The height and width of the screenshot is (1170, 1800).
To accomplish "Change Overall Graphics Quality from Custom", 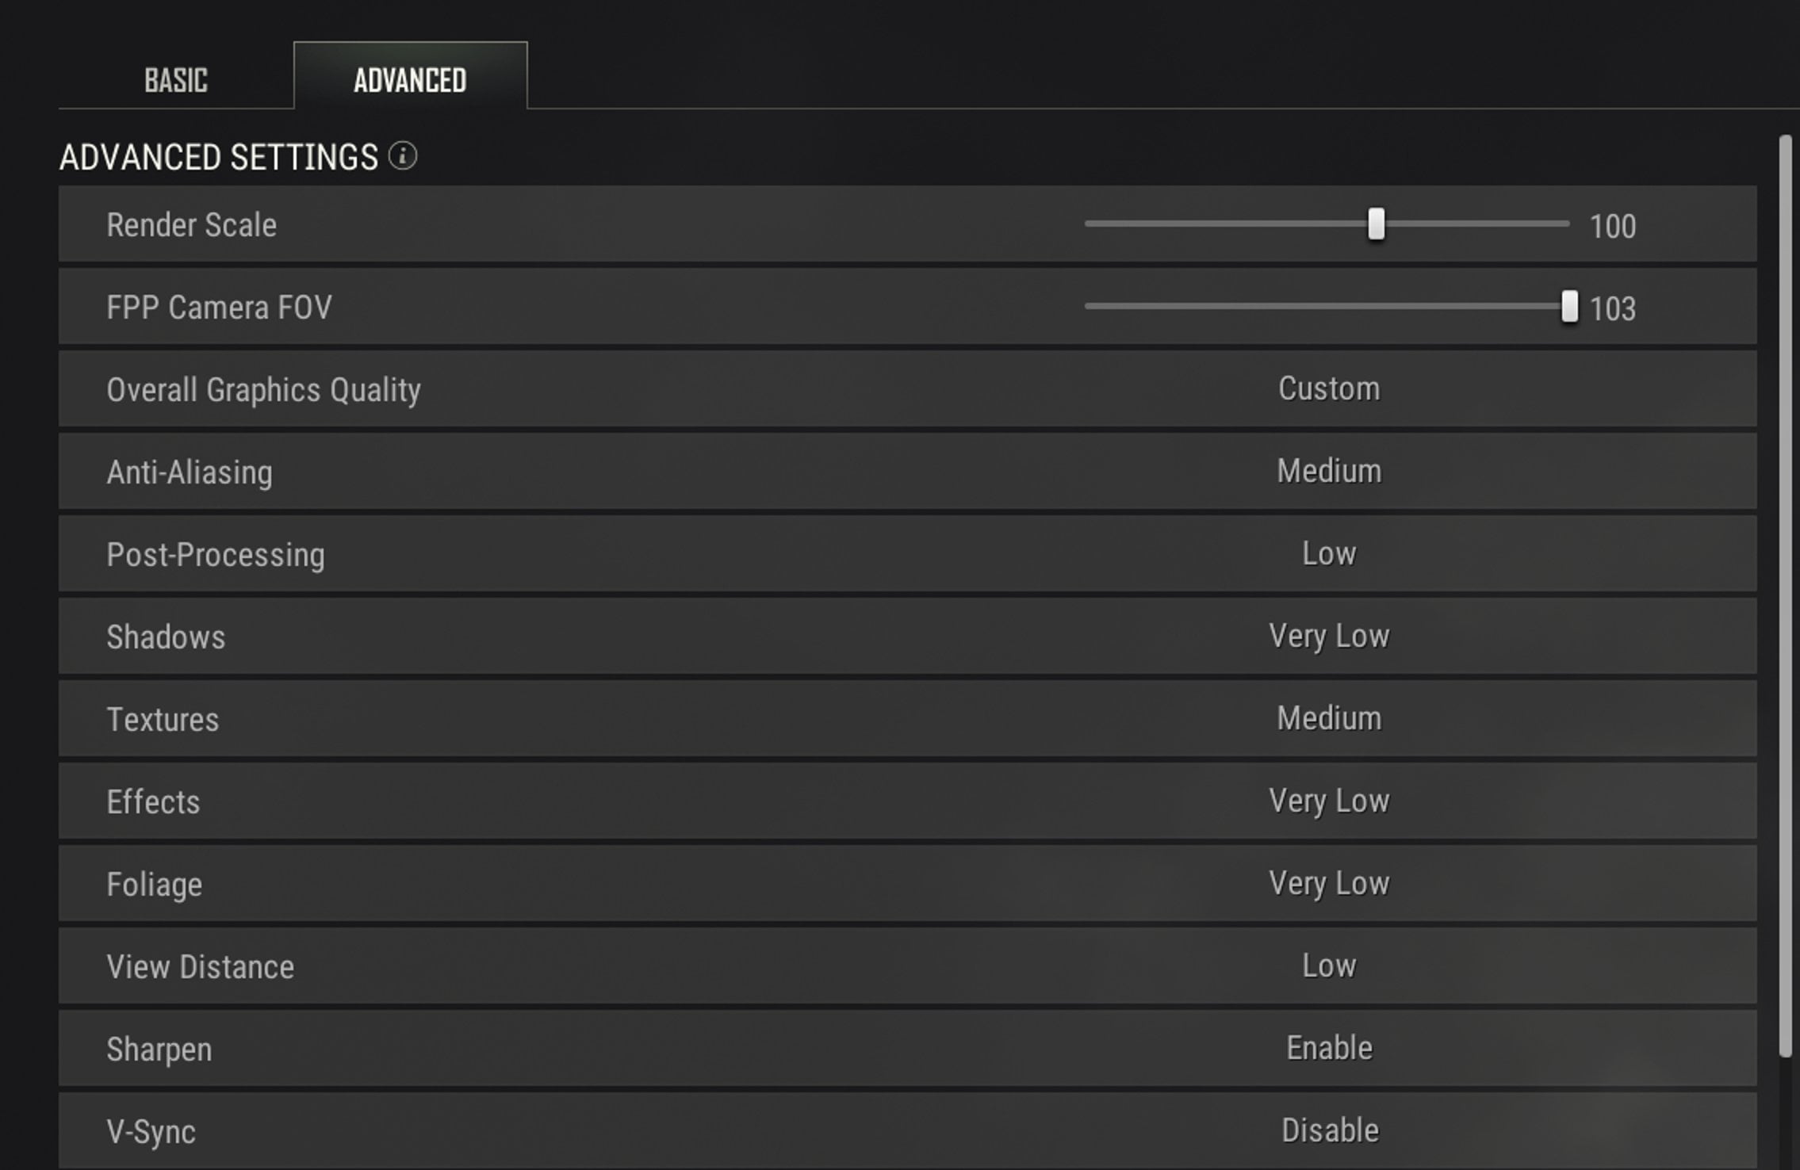I will click(x=1327, y=388).
